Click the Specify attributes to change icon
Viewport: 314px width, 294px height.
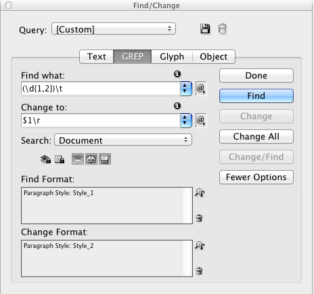200,245
